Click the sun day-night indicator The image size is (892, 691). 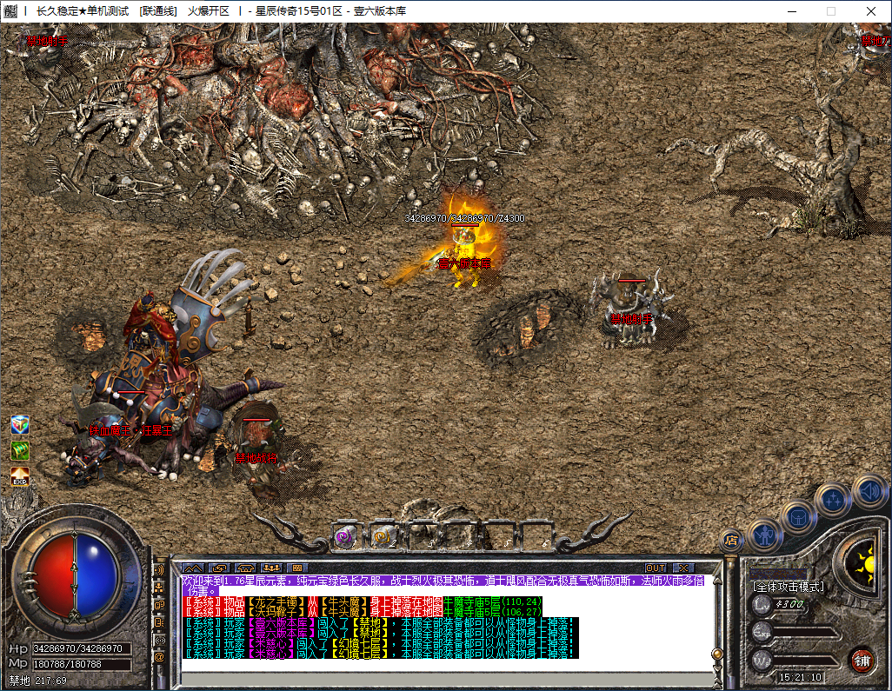(x=864, y=563)
